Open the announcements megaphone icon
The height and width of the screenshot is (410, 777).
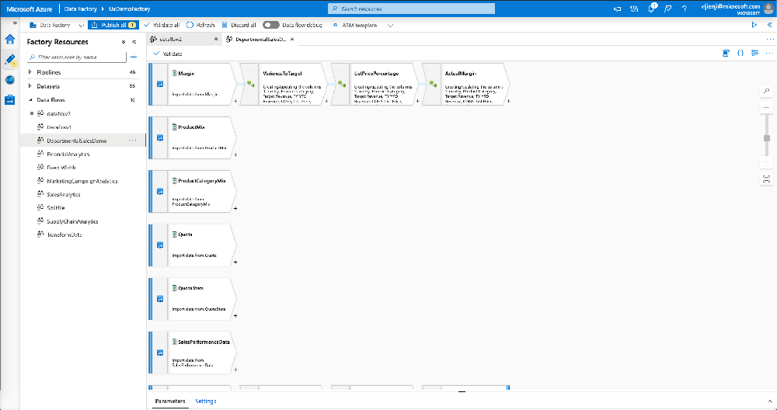(617, 9)
